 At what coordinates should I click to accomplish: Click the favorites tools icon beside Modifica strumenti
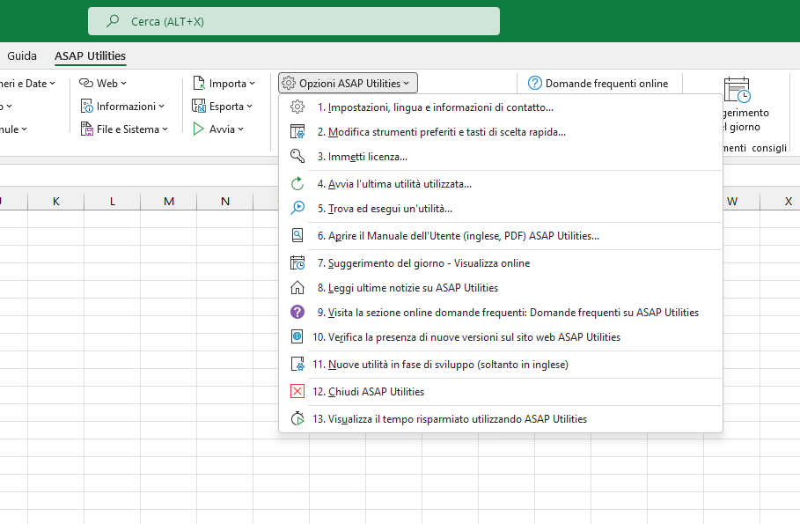point(297,132)
